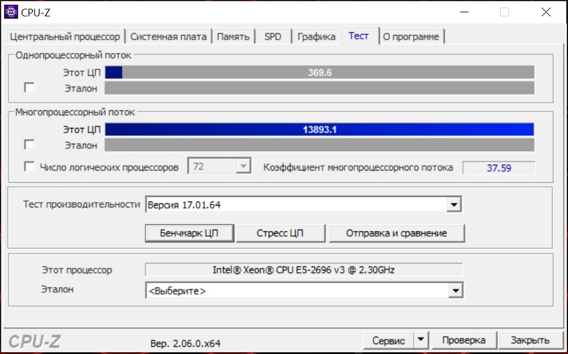The image size is (568, 354).
Task: Expand the logical processors count dropdown showing 72
Action: (244, 166)
